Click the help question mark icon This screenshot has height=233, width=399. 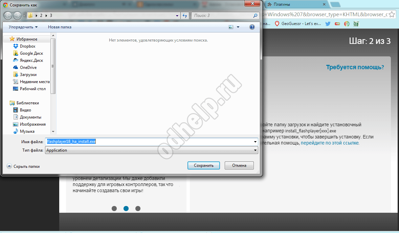pos(252,27)
